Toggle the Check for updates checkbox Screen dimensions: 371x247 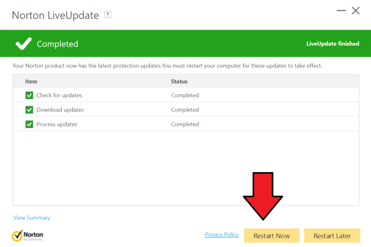tap(29, 95)
